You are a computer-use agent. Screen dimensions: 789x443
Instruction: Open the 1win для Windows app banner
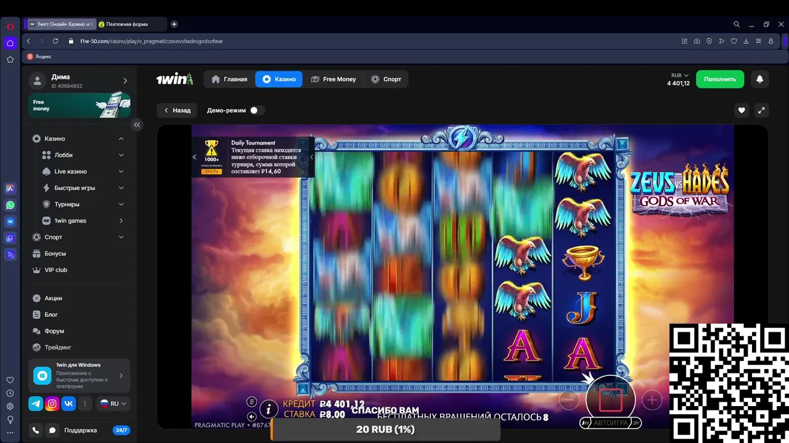tap(79, 375)
